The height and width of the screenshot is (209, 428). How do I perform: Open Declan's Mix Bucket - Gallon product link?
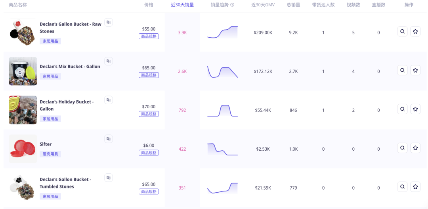(x=70, y=66)
